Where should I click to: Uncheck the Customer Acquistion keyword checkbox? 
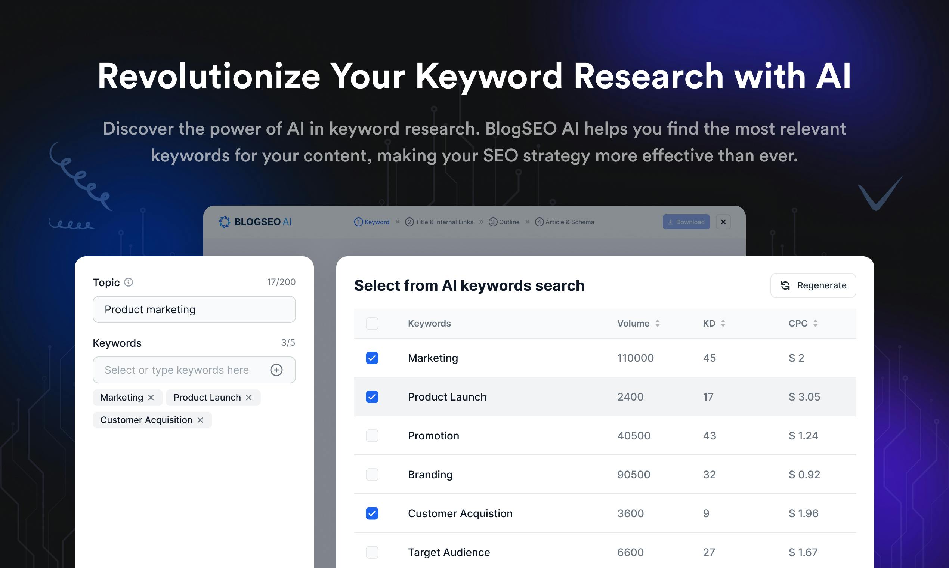[372, 513]
